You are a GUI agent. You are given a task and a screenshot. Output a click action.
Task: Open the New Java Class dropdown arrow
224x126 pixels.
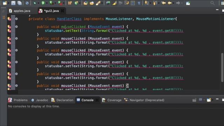[80, 3]
